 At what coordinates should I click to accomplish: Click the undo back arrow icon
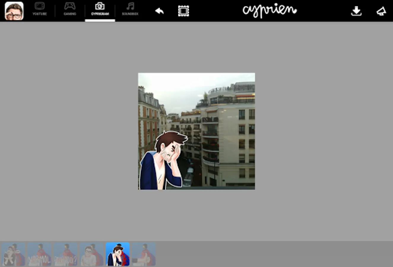(x=159, y=11)
